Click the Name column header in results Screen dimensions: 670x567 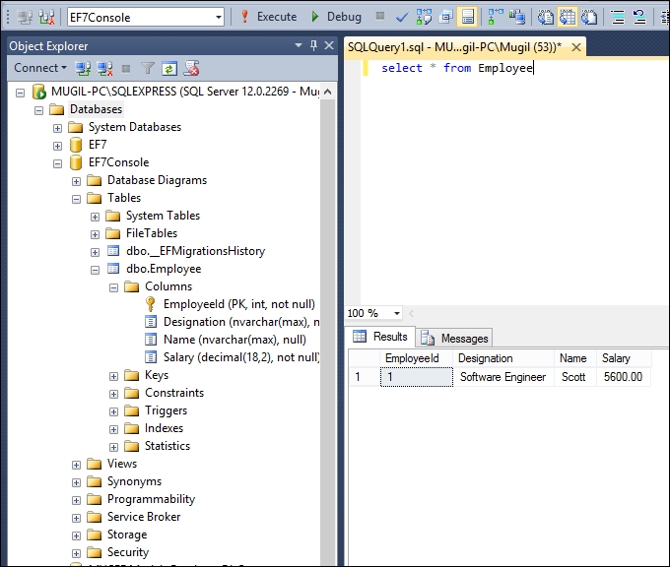(575, 357)
